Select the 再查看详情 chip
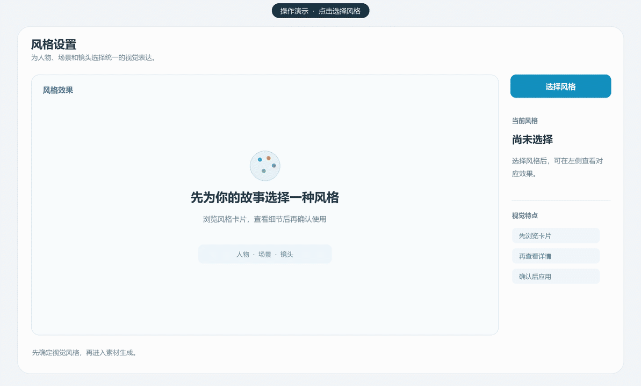 (556, 256)
